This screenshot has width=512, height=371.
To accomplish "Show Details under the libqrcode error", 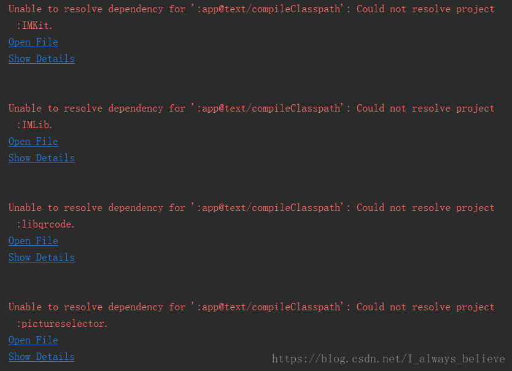I will [x=41, y=257].
